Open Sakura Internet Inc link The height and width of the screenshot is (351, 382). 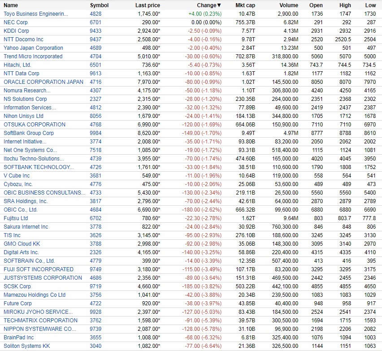tap(26, 227)
